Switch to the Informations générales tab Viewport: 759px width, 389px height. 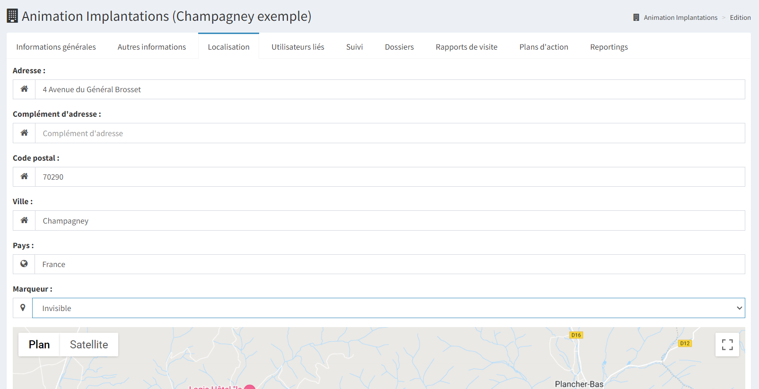pos(56,47)
